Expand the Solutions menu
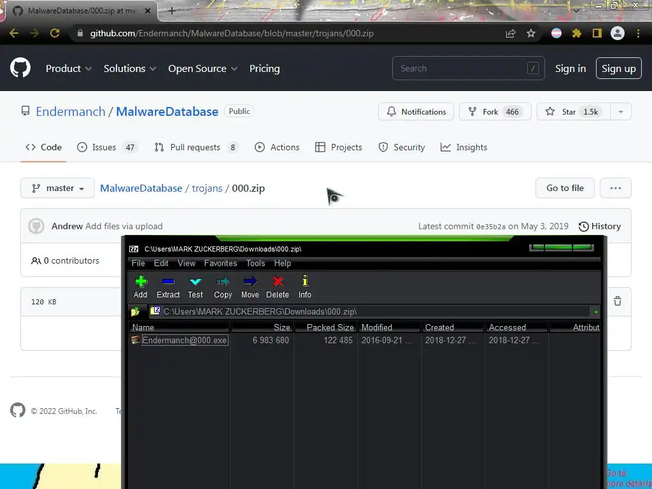The image size is (652, 489). point(130,69)
